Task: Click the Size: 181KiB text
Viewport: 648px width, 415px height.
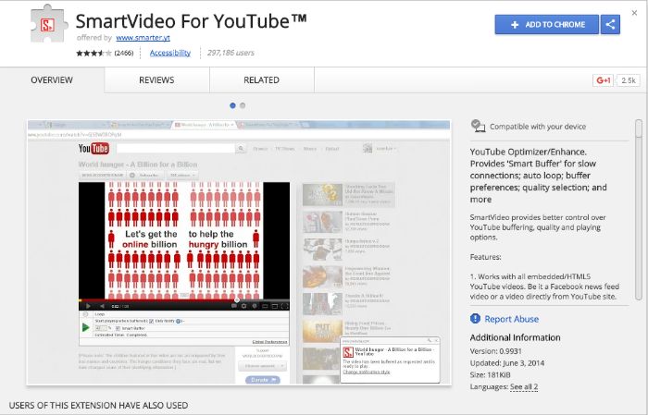Action: (490, 375)
